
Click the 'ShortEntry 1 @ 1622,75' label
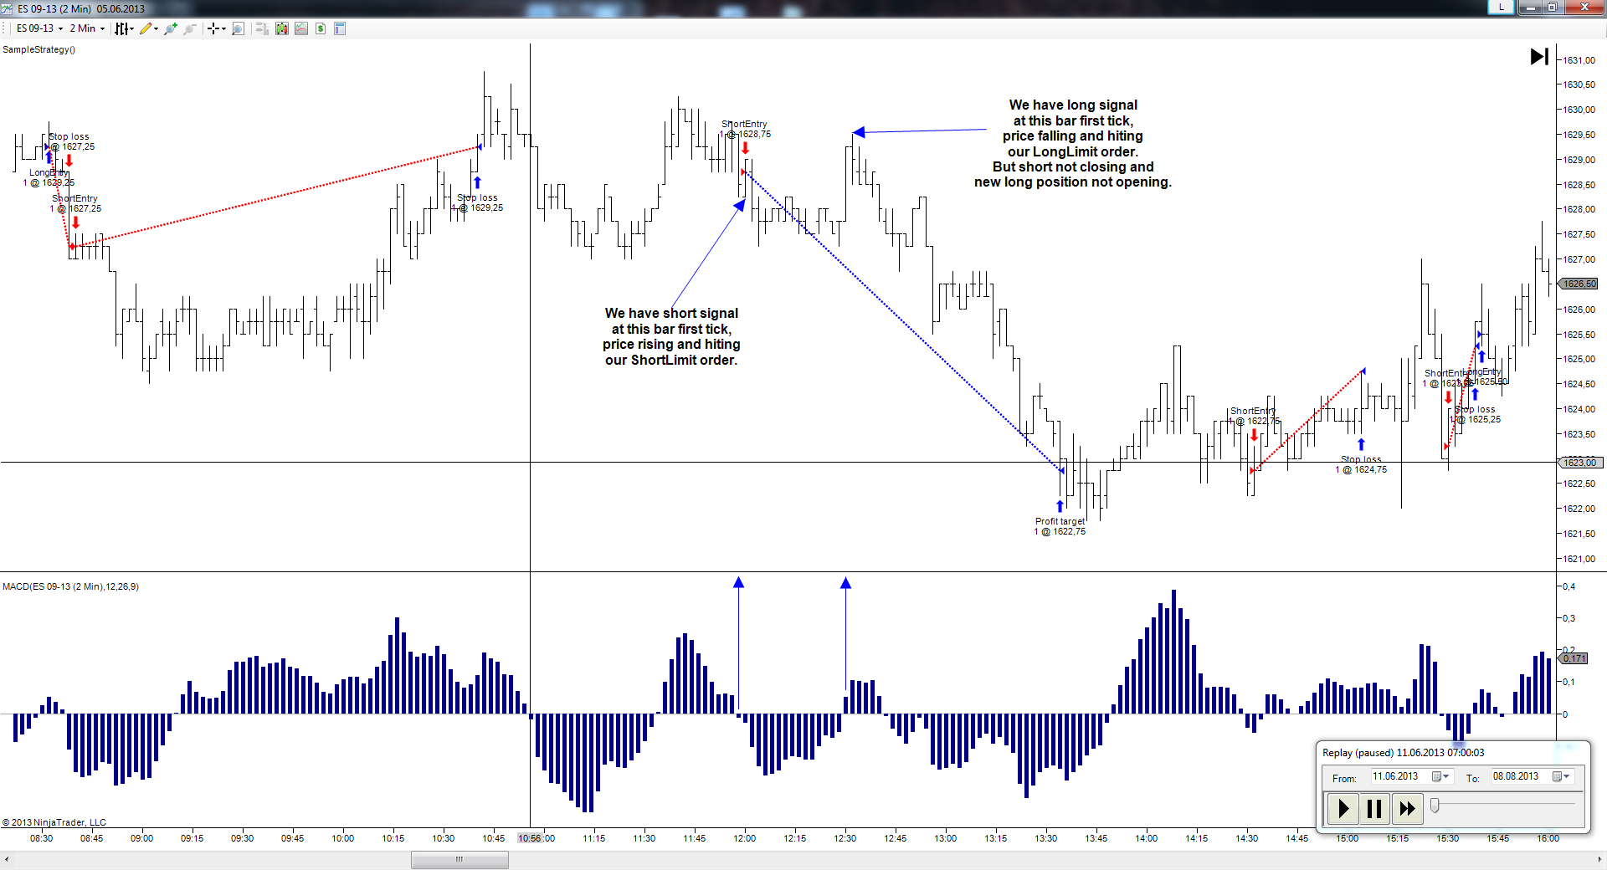point(1254,416)
